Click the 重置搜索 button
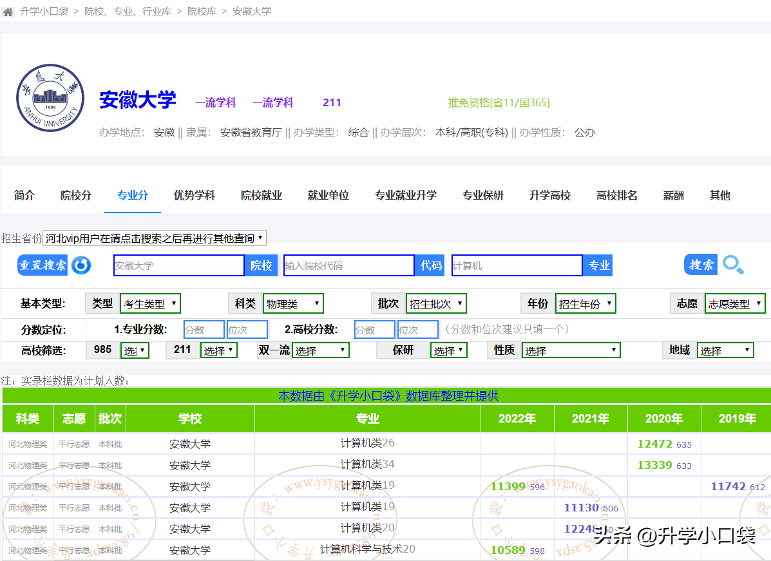 click(x=43, y=265)
